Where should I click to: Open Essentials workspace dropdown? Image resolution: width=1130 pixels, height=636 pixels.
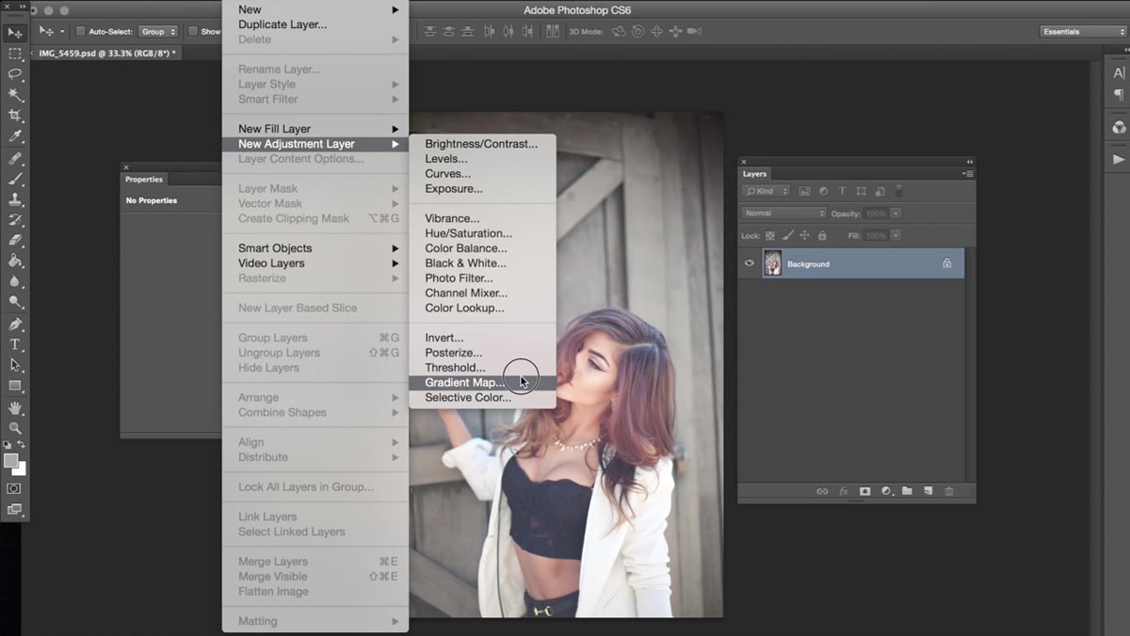pyautogui.click(x=1083, y=31)
